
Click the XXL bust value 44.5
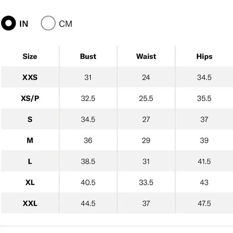pos(88,203)
